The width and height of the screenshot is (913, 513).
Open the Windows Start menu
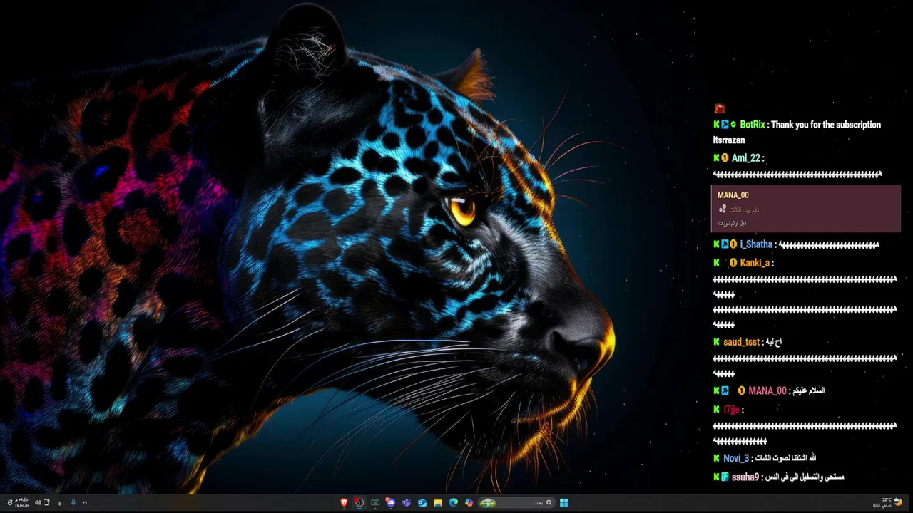coord(564,502)
